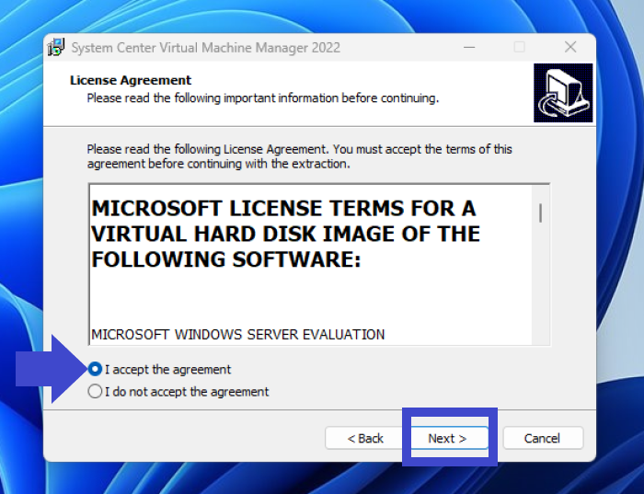Click "Please read the following important information" text
Viewport: 644px width, 494px height.
pos(263,98)
